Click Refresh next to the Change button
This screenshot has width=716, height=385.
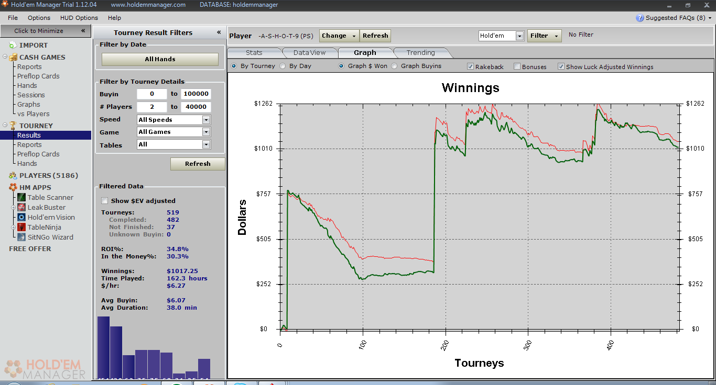click(x=375, y=36)
